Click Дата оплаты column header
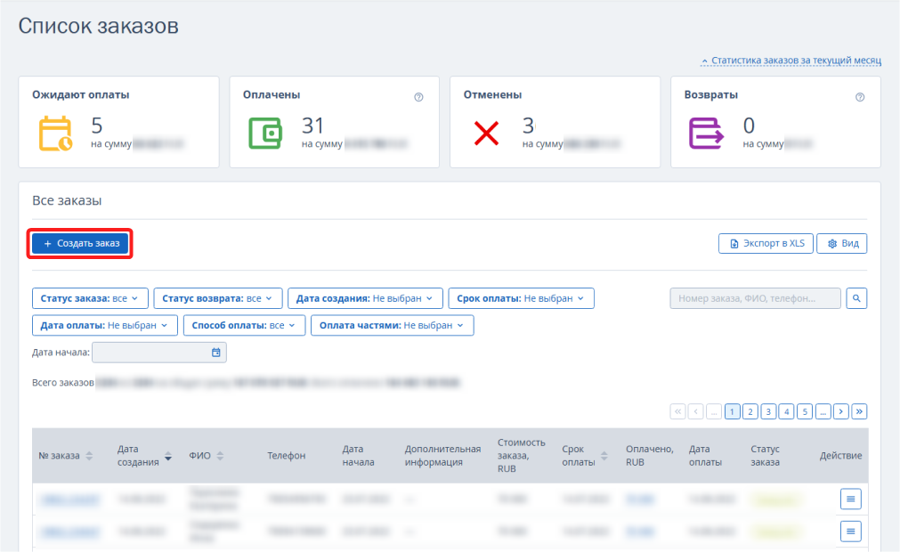Screen dimensions: 900x552 click(705, 456)
